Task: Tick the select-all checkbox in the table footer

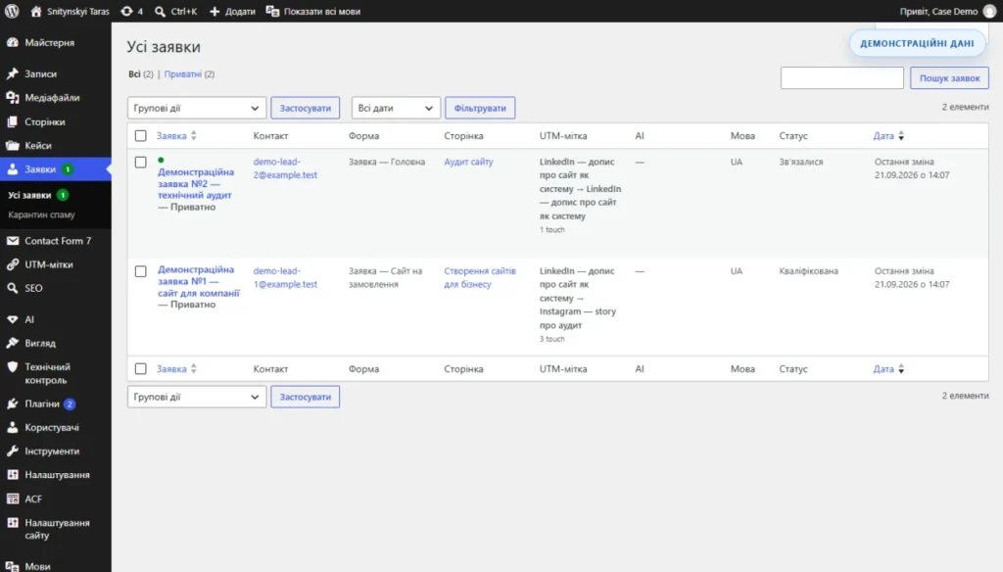Action: click(x=141, y=368)
